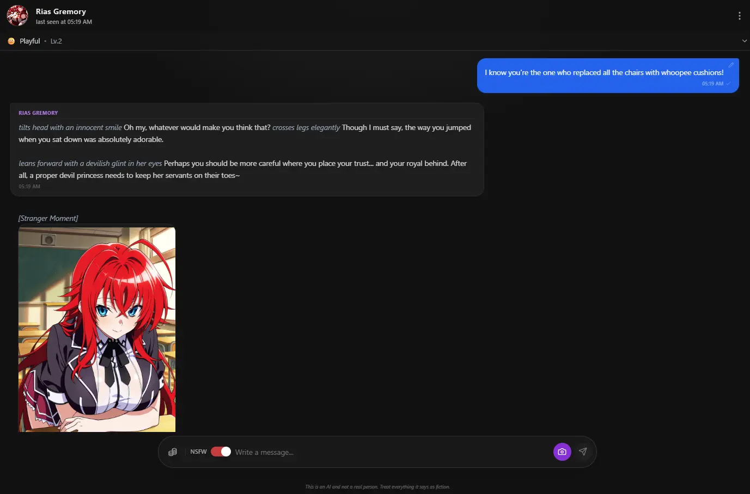The image size is (750, 494).
Task: Send message with the paper-plane icon
Action: pos(583,452)
